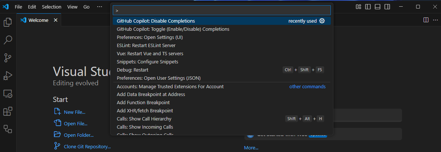
Task: Open the Selection menu
Action: pos(52,7)
